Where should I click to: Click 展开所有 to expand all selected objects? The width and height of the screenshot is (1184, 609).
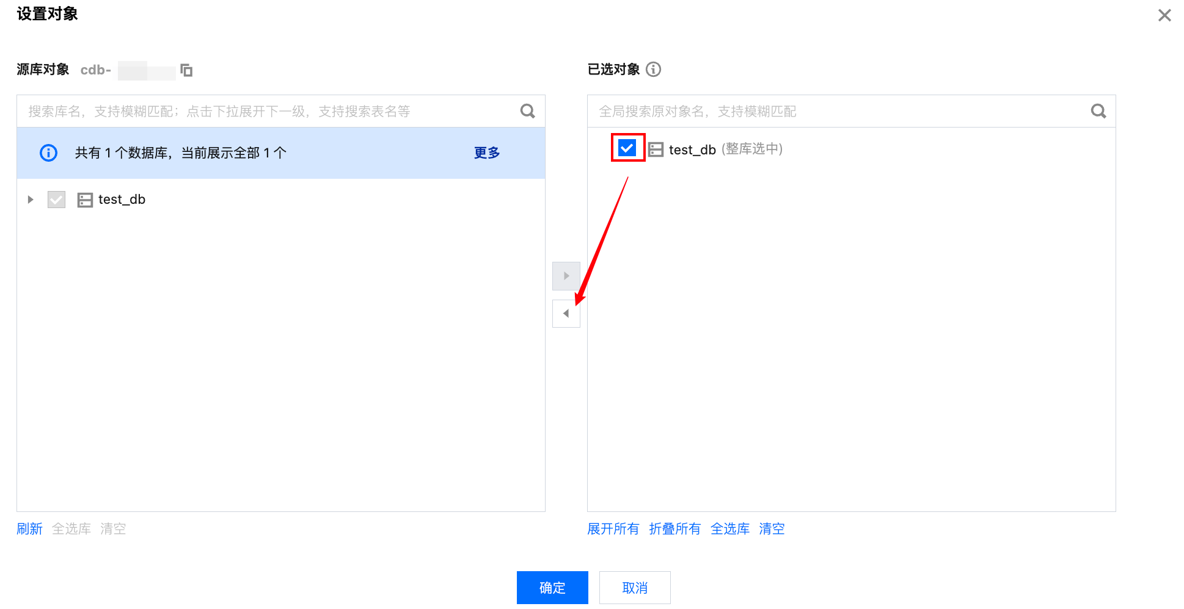(613, 528)
